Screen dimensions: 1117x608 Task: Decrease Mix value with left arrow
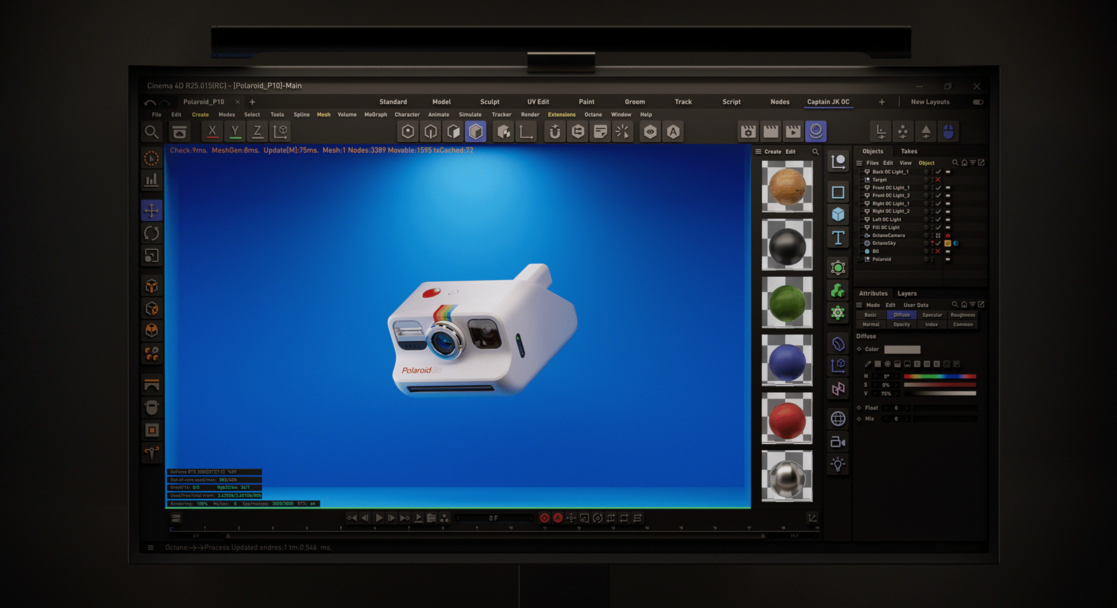[886, 419]
